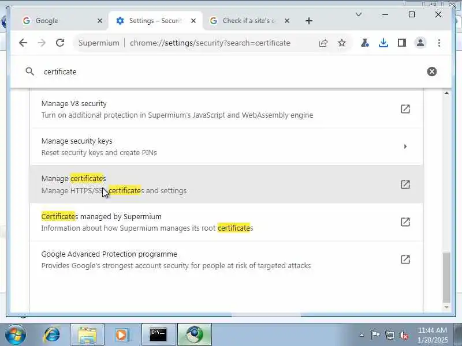Open Certificates managed by Supermium row
Image resolution: width=462 pixels, height=346 pixels.
[226, 222]
